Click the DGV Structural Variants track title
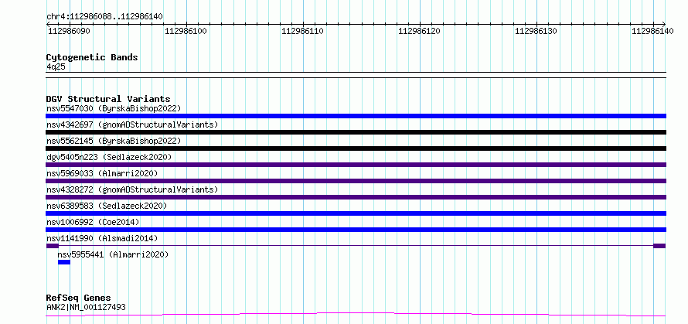 pyautogui.click(x=108, y=99)
